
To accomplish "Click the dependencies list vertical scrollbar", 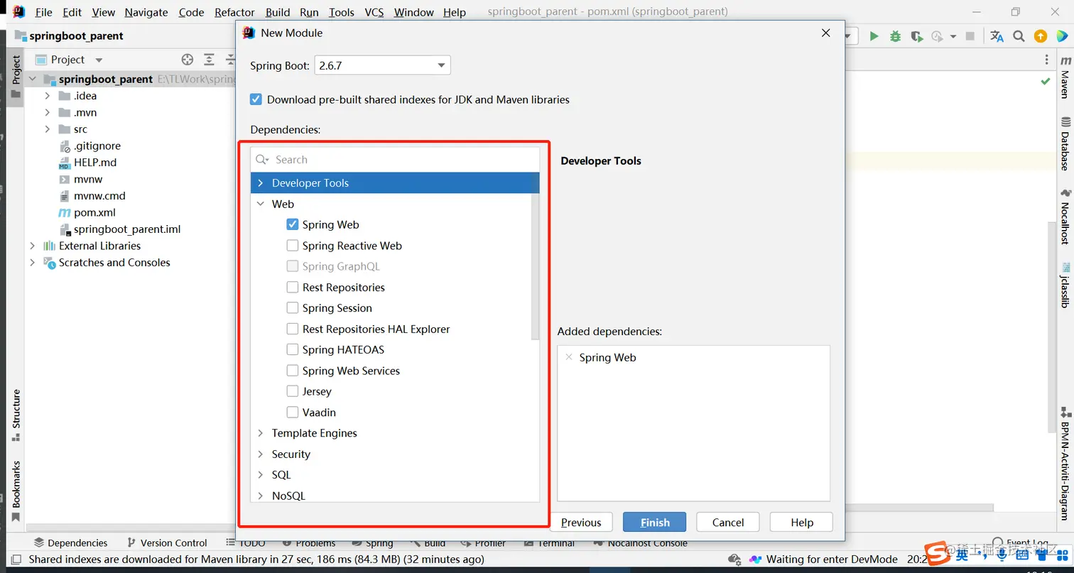I will (536, 266).
